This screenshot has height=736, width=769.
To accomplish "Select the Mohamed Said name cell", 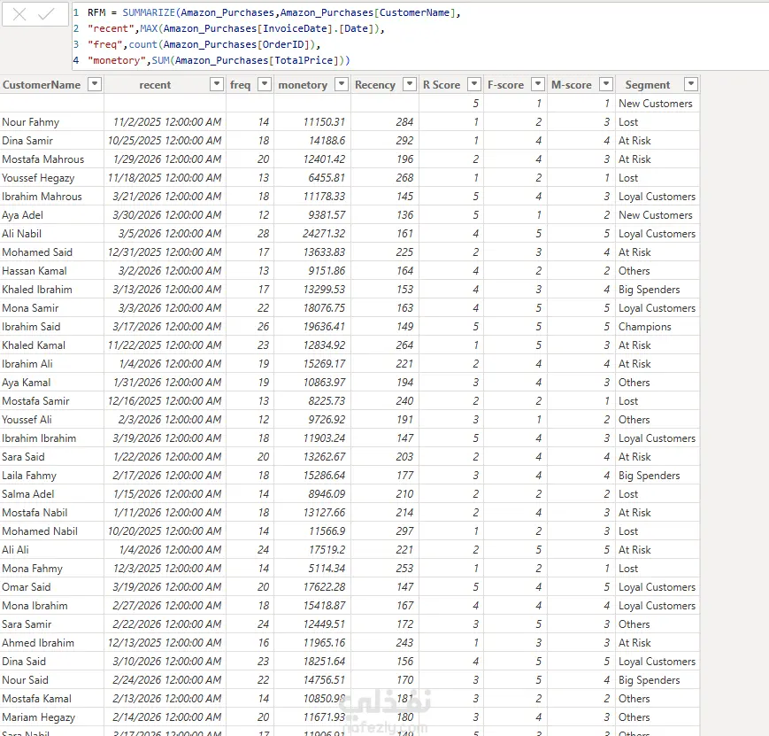I will click(52, 252).
